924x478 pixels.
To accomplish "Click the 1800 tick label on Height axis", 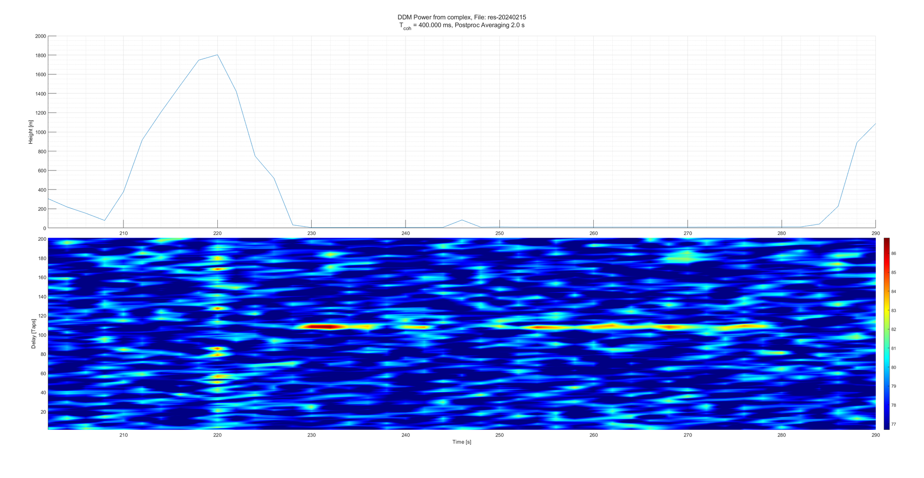I will point(40,55).
